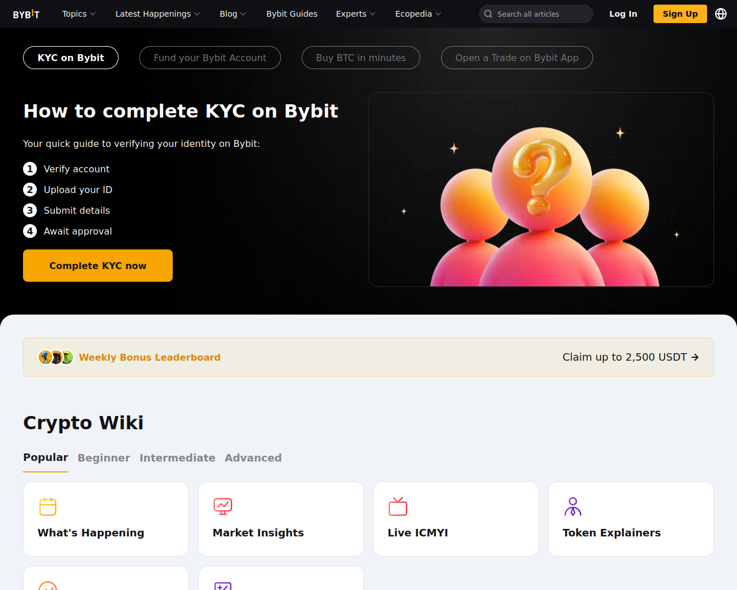The height and width of the screenshot is (590, 737).
Task: Click the arrow beside Claim up to 2,500 USDT
Action: (695, 357)
